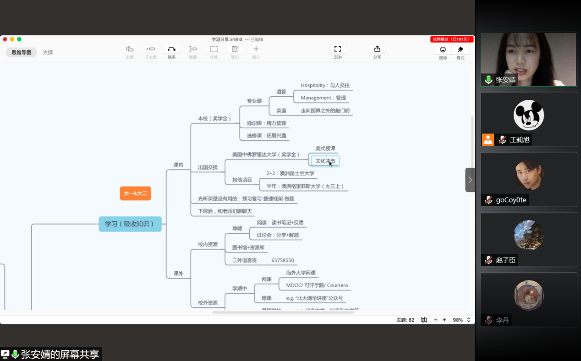The width and height of the screenshot is (581, 361).
Task: Click the plus control to increase zoom
Action: [x=444, y=320]
